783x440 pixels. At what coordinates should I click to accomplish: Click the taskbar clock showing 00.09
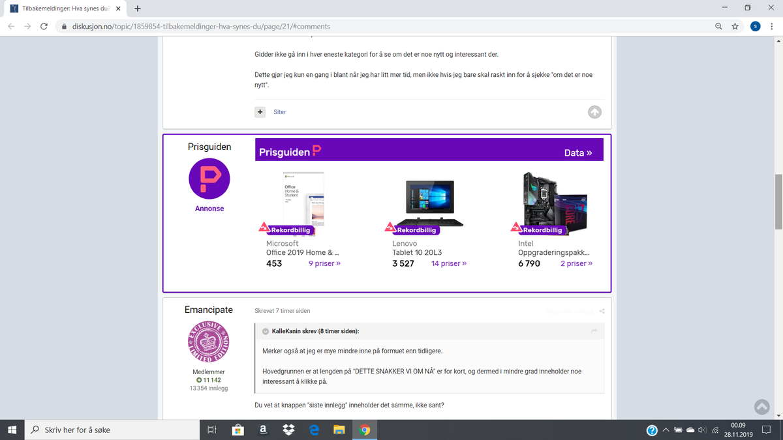pyautogui.click(x=738, y=430)
